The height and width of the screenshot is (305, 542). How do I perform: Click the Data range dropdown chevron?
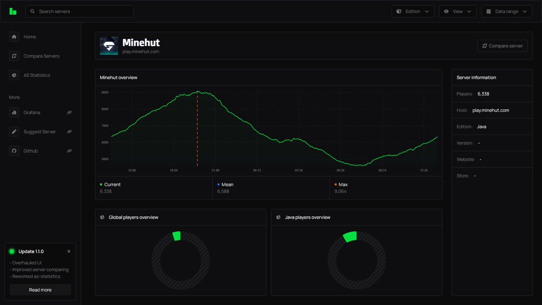click(525, 11)
